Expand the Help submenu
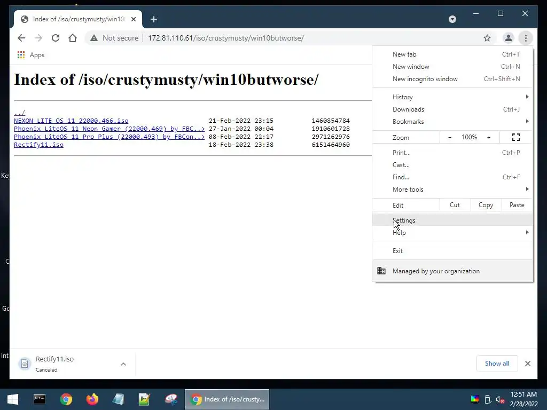The image size is (547, 410). (452, 233)
